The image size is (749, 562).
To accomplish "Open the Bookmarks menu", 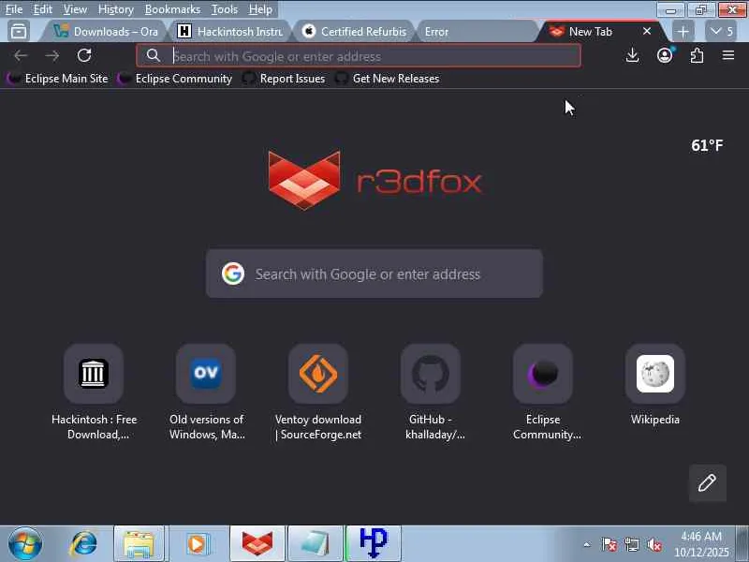I will tap(172, 9).
